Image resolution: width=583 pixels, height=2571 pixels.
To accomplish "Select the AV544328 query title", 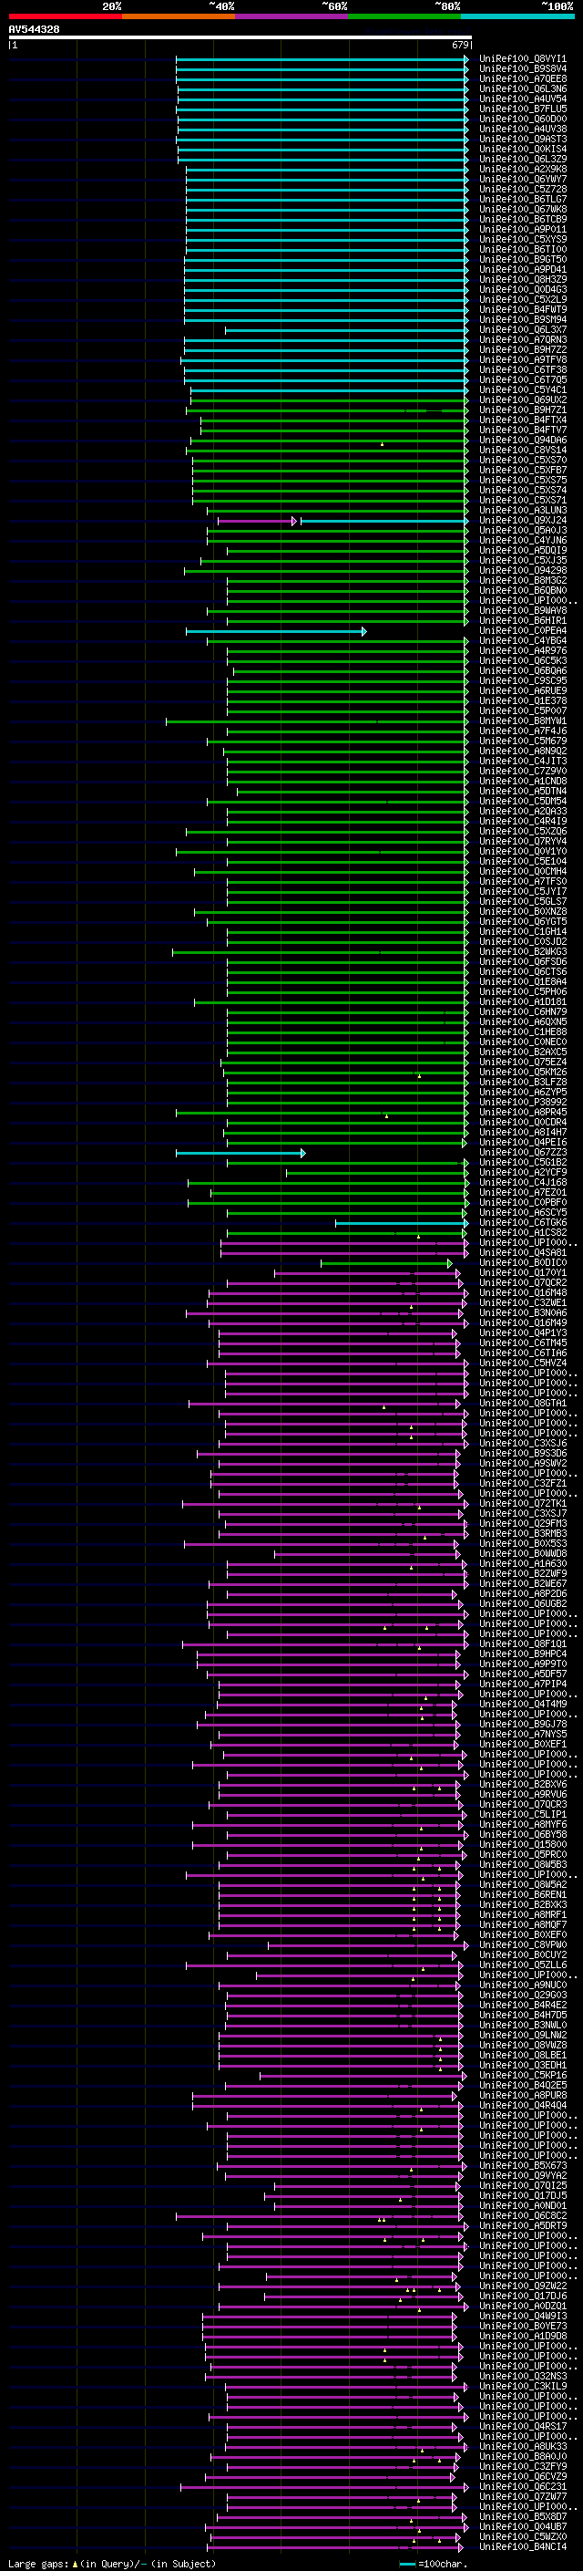I will pos(34,29).
